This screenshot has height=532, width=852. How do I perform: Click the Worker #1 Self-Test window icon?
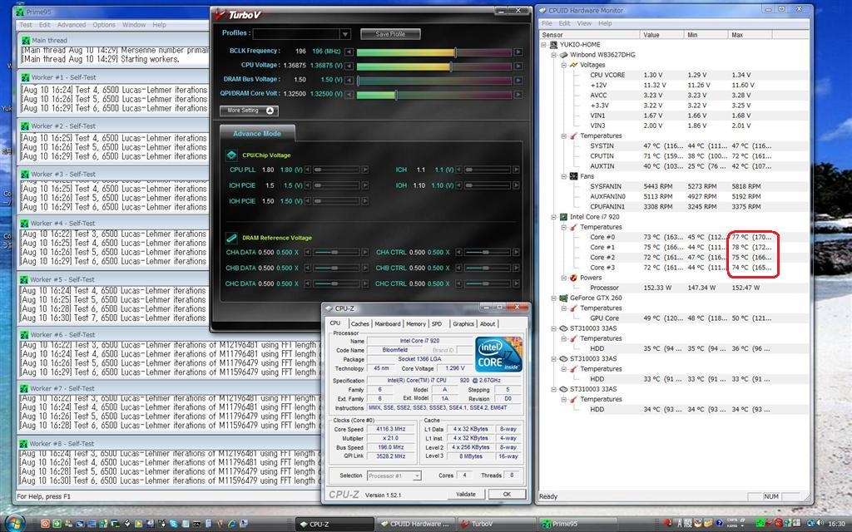coord(24,77)
